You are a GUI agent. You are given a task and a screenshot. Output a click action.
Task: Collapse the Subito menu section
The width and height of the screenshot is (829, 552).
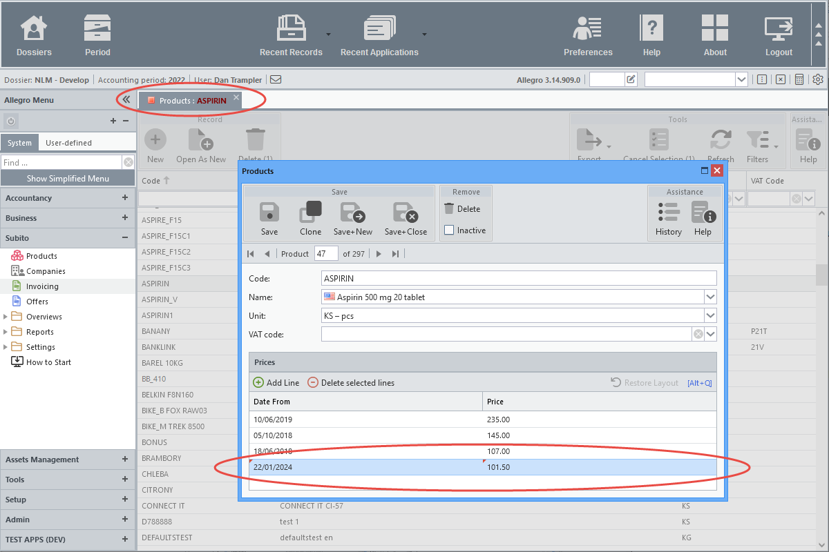[125, 238]
